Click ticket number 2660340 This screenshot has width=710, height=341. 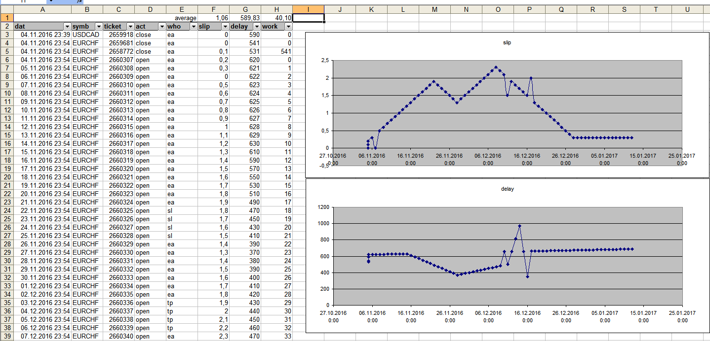pyautogui.click(x=118, y=336)
